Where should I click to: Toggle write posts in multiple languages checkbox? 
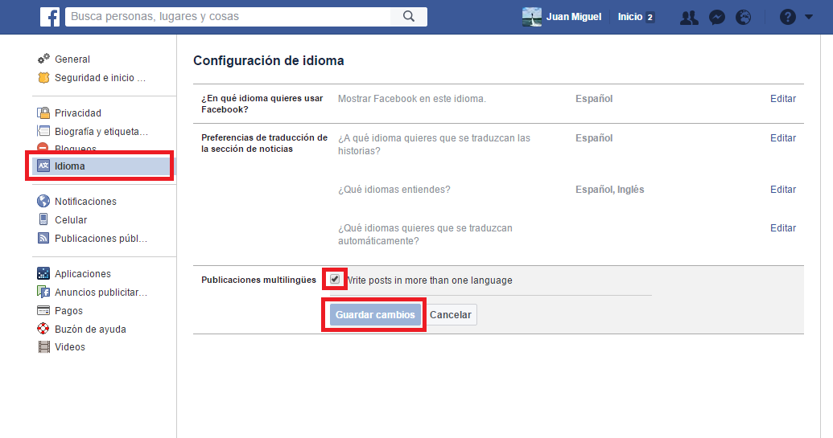[x=335, y=279]
